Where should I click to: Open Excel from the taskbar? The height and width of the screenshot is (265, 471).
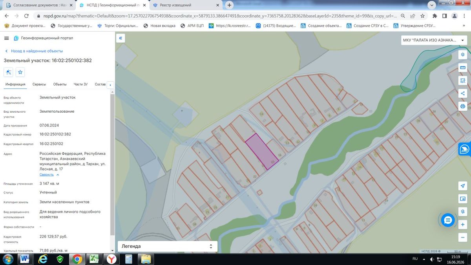(x=94, y=259)
